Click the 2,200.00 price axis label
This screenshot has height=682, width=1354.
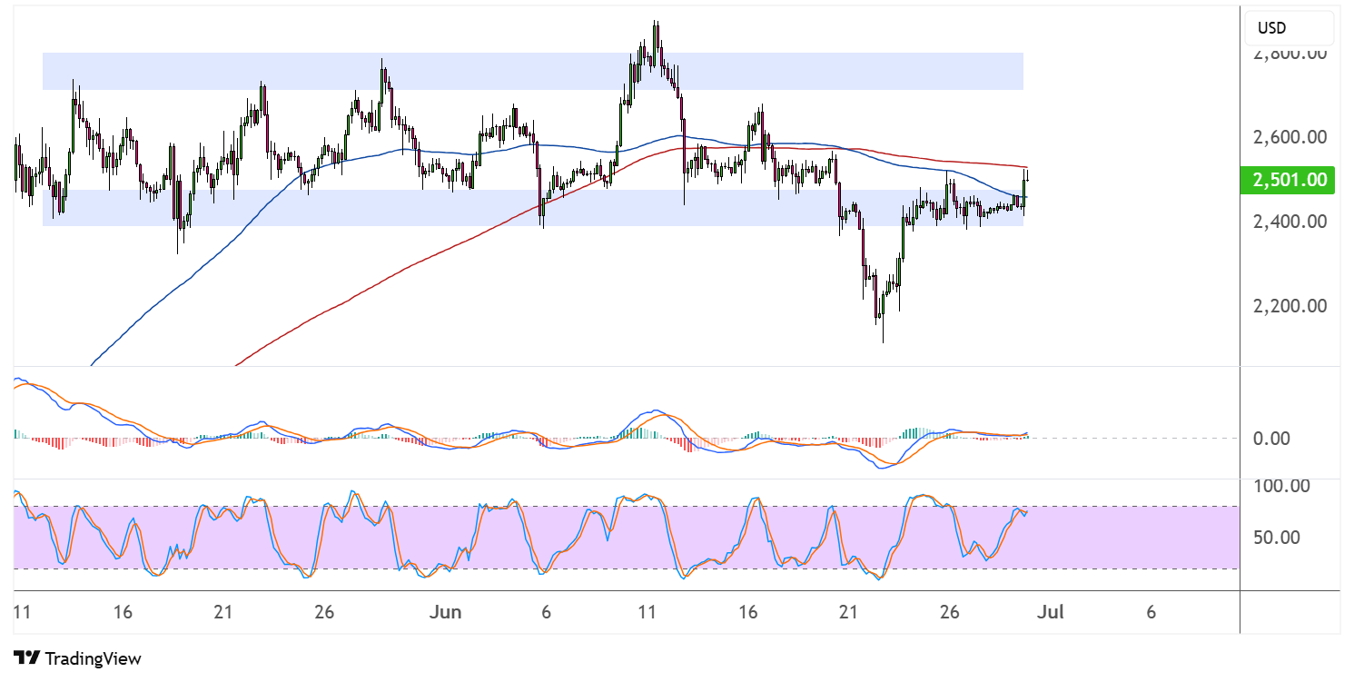point(1290,306)
